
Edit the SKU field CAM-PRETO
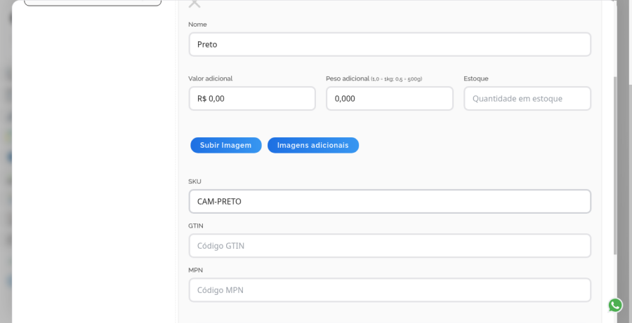click(390, 202)
